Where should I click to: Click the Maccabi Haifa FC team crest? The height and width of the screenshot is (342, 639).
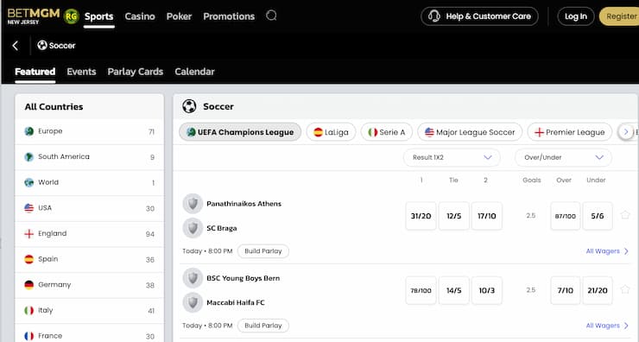pos(193,302)
